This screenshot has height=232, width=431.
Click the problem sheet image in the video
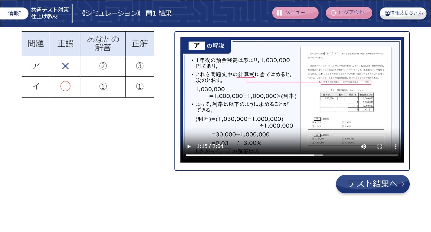(346, 99)
